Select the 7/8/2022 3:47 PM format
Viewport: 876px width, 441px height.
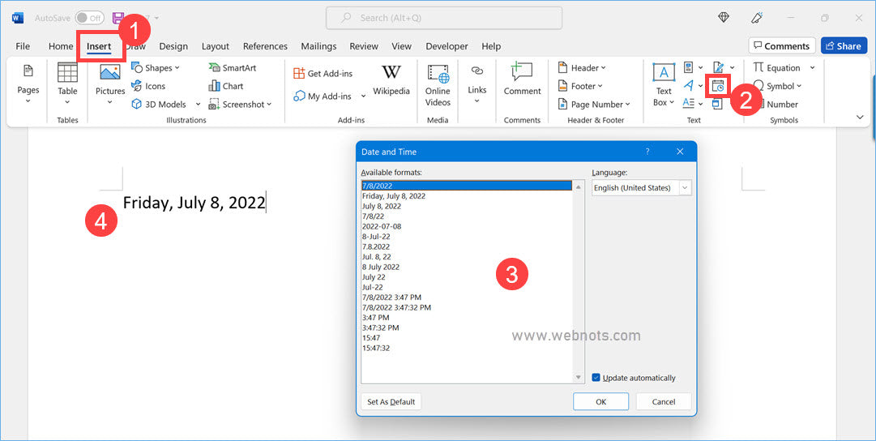click(467, 298)
